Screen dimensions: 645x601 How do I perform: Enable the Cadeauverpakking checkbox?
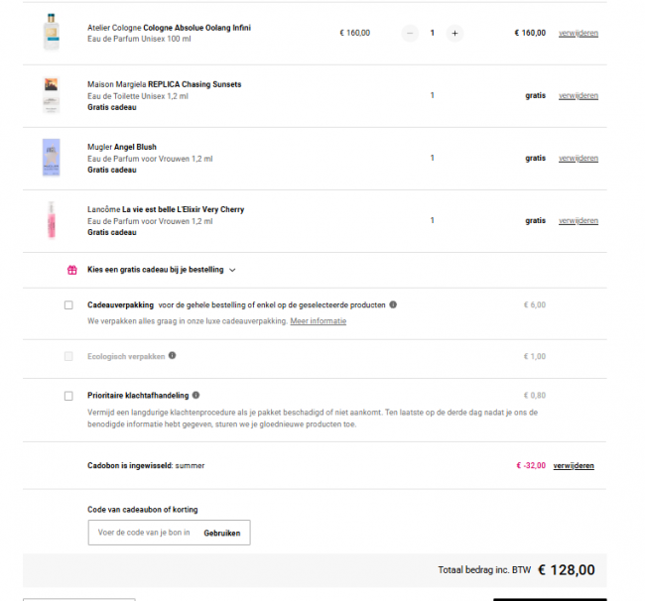click(x=68, y=305)
